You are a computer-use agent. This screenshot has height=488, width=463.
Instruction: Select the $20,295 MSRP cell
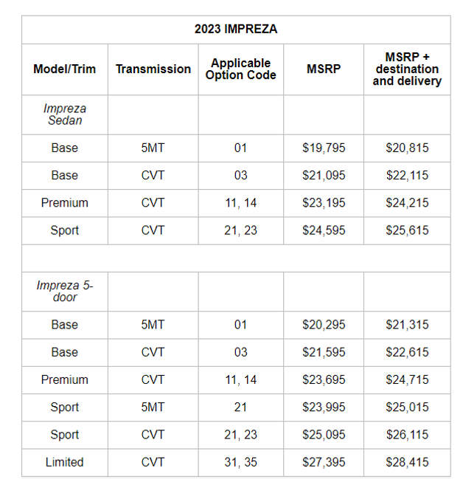(x=324, y=325)
